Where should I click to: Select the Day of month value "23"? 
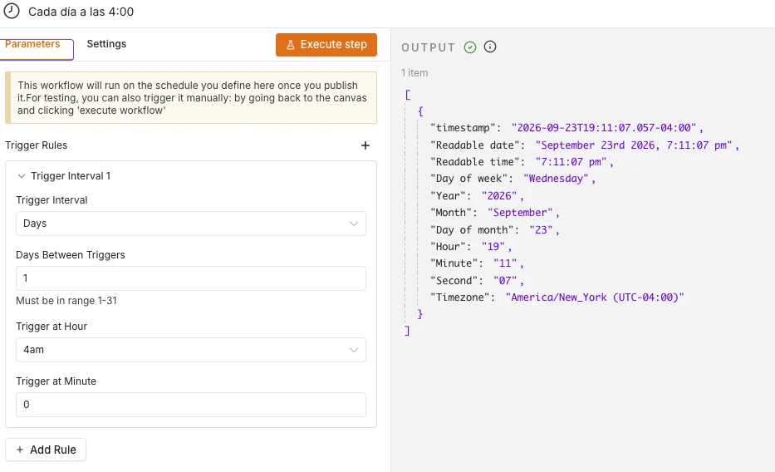pos(541,230)
